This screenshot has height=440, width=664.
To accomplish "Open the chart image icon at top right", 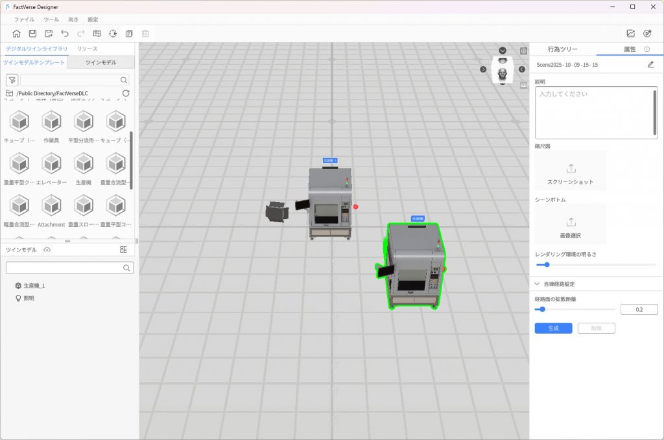I will [630, 34].
